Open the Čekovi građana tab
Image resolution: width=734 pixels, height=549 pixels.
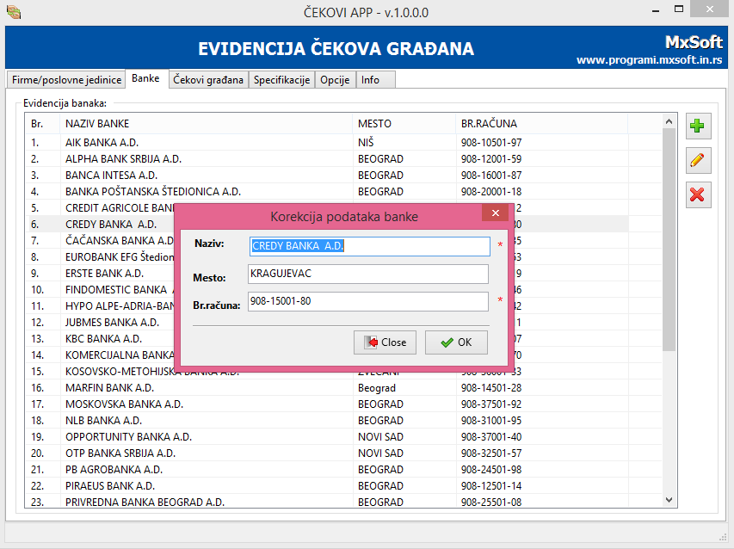point(208,80)
